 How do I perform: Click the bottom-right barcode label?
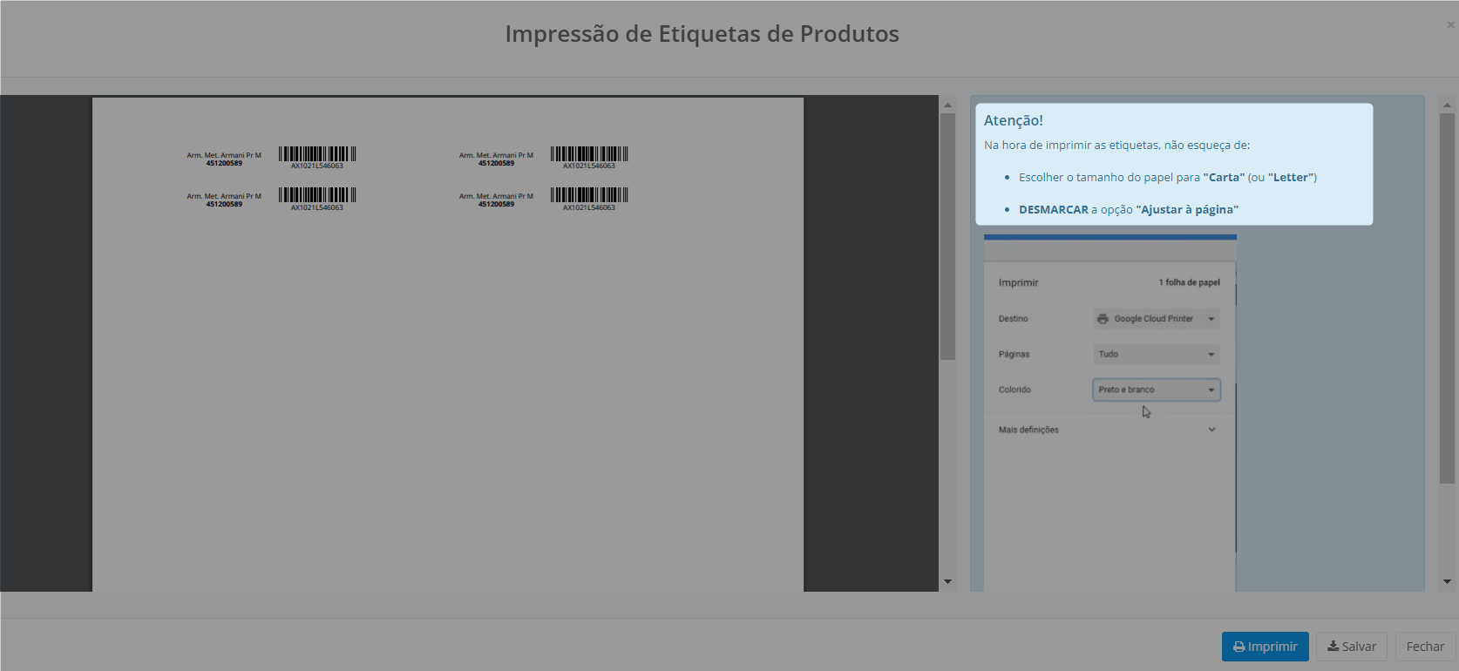tap(589, 198)
